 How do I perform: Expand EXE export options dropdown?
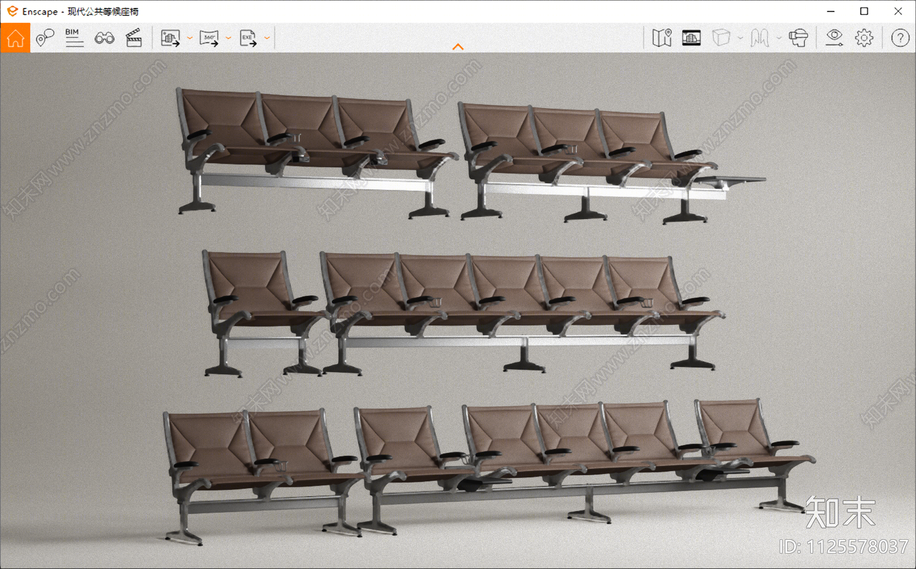click(267, 38)
